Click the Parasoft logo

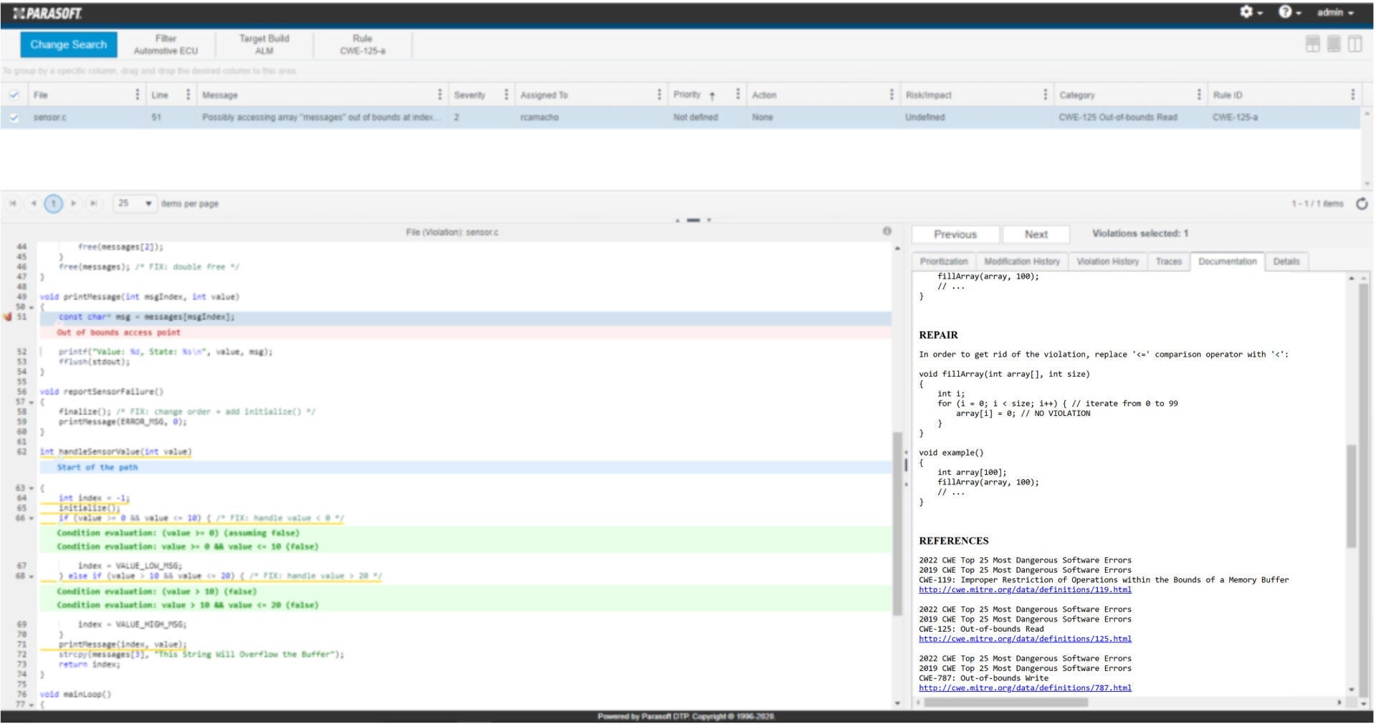point(50,12)
